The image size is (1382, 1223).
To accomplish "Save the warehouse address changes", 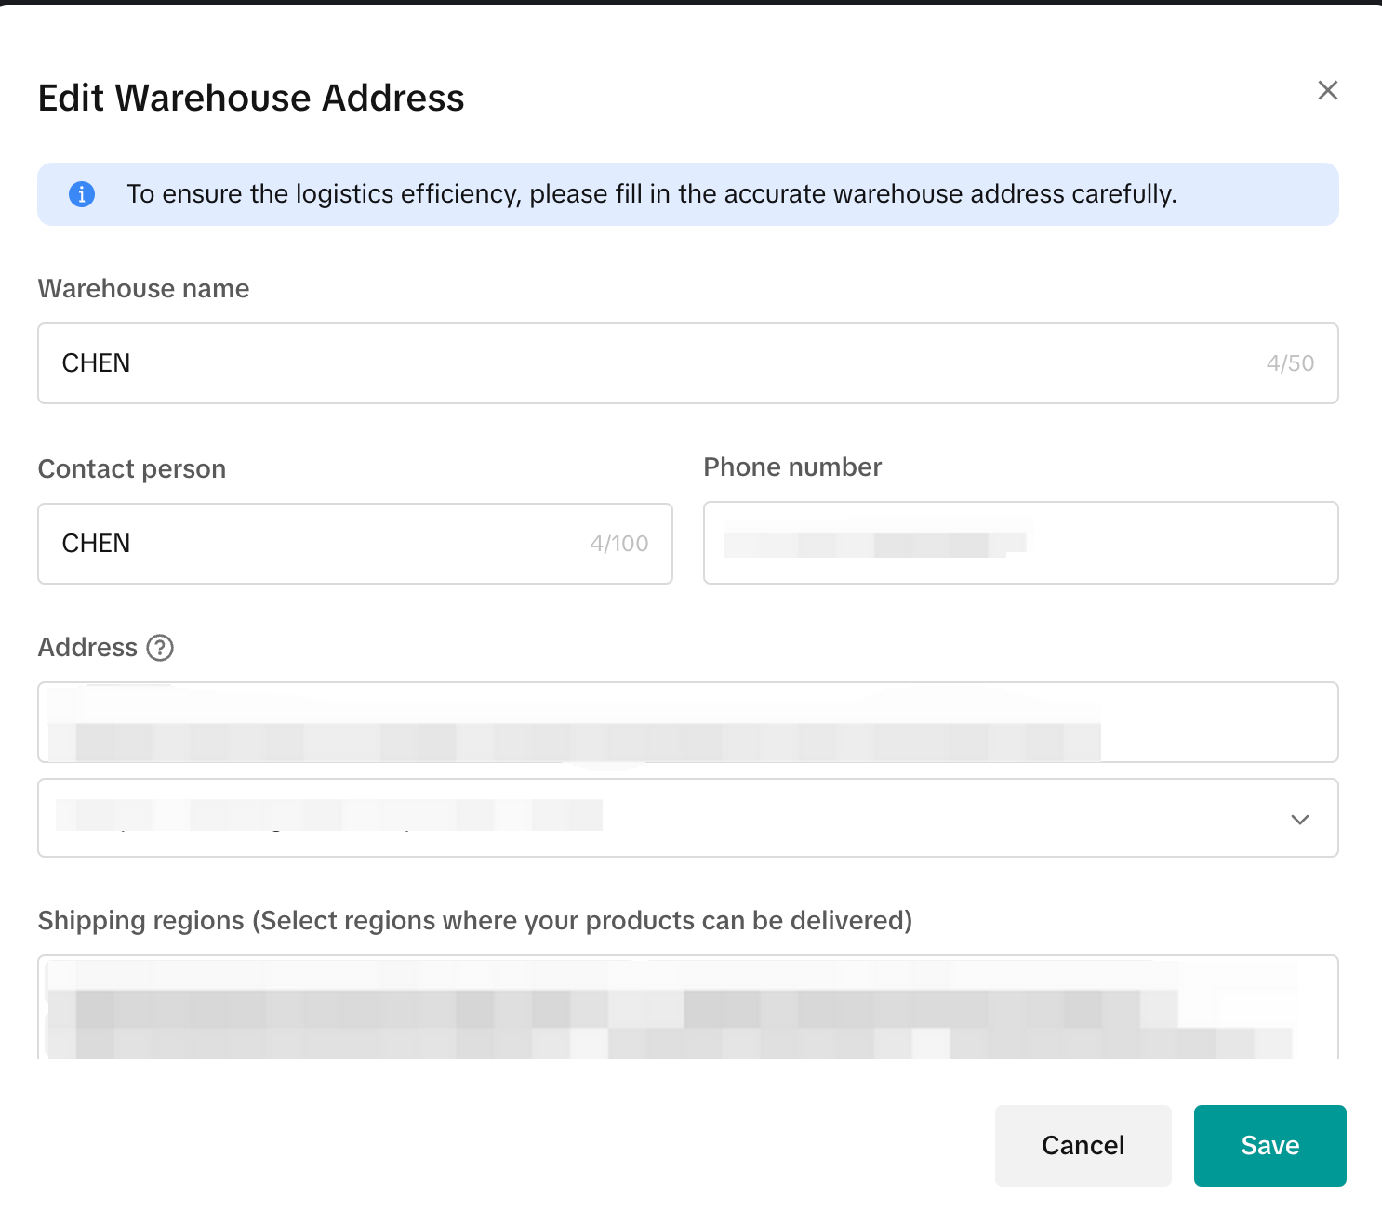I will (x=1269, y=1145).
